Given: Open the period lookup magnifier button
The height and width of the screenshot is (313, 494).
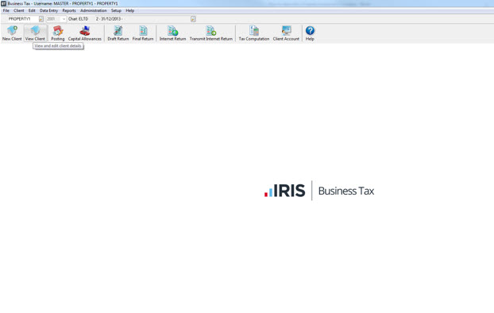Looking at the screenshot, I should (x=193, y=19).
